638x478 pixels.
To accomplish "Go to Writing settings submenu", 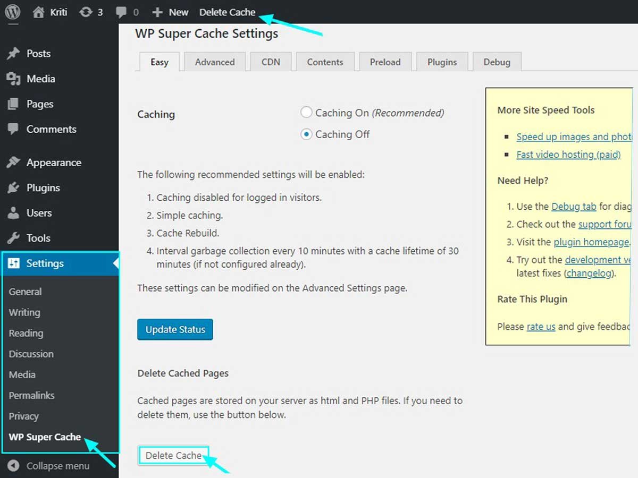I will 24,312.
